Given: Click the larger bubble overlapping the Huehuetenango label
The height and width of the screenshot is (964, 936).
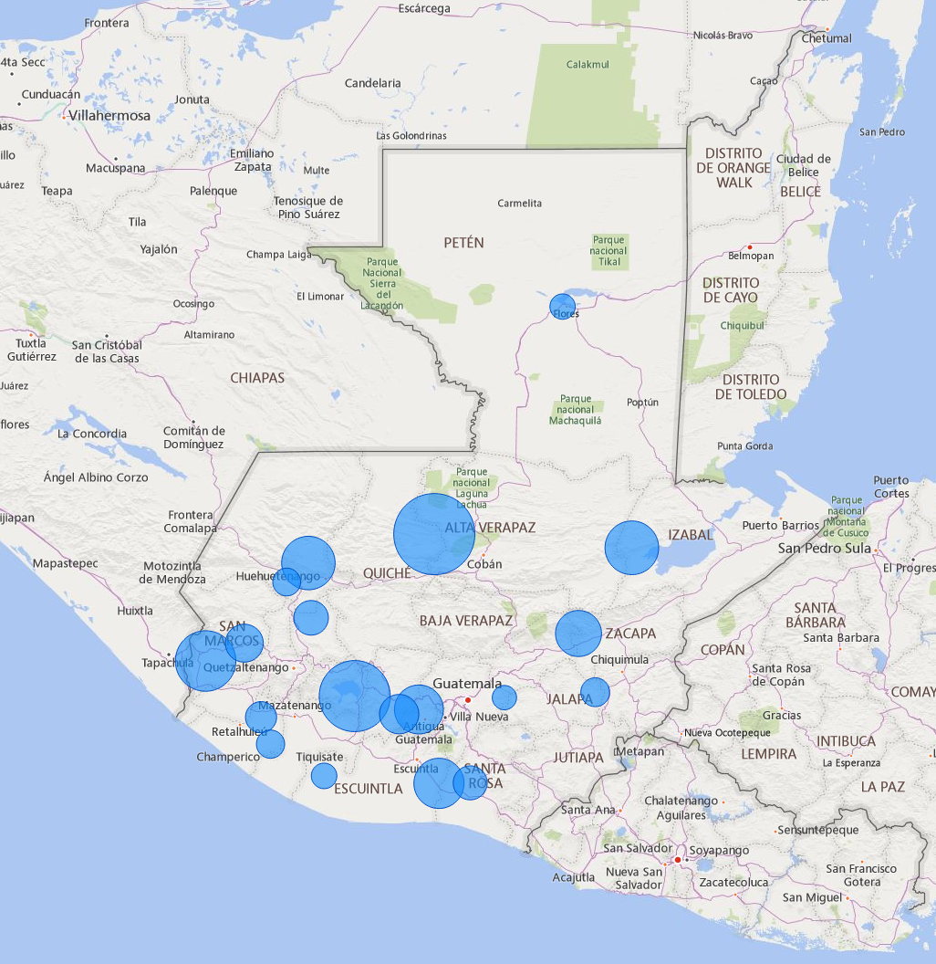Looking at the screenshot, I should (x=308, y=562).
